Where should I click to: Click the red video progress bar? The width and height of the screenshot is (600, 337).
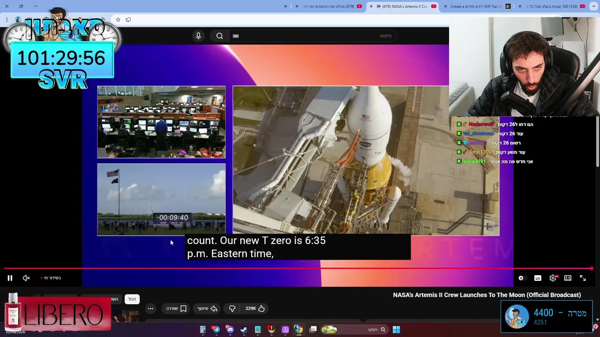(x=298, y=269)
